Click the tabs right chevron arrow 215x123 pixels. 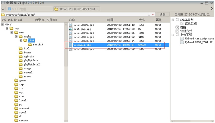point(212,9)
